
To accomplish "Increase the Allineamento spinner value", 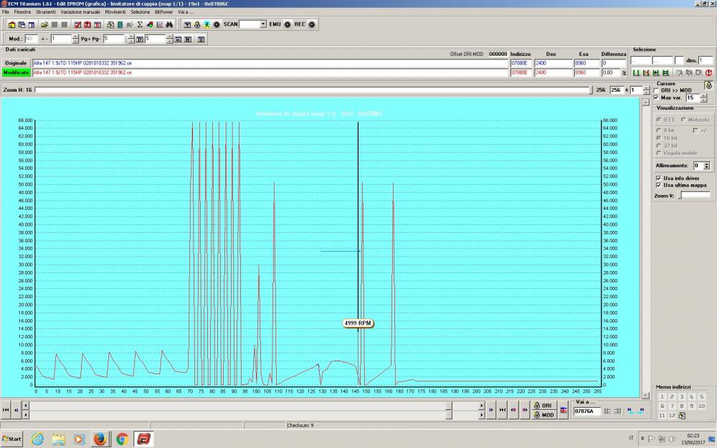I will 706,163.
